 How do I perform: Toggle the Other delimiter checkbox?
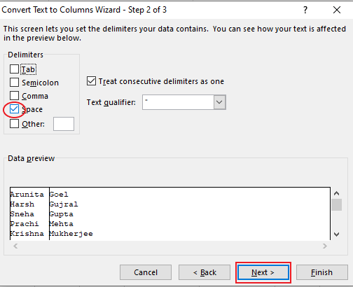[15, 124]
